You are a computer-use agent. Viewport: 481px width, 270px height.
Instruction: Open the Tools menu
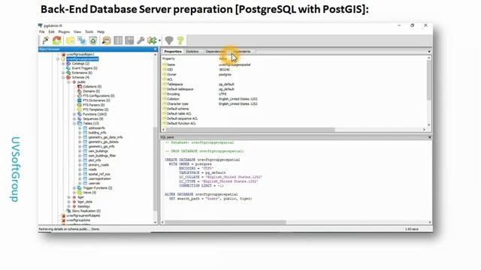click(89, 31)
